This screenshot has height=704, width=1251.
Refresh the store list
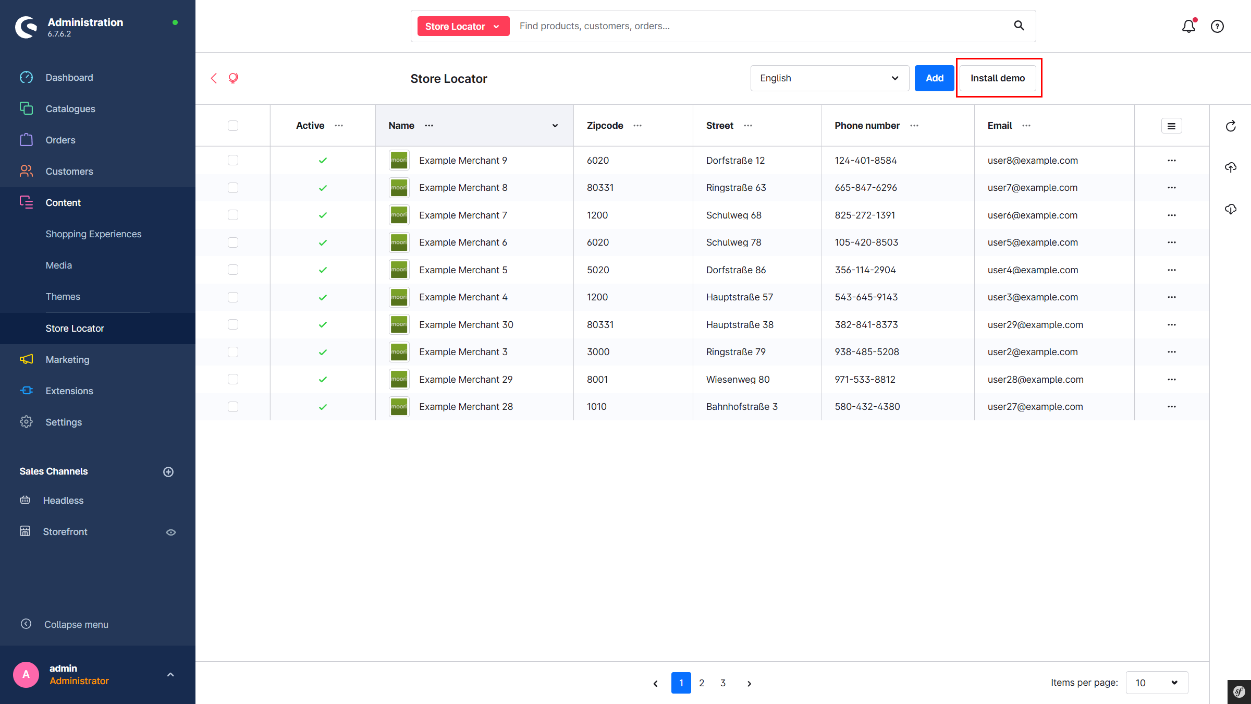(1231, 126)
